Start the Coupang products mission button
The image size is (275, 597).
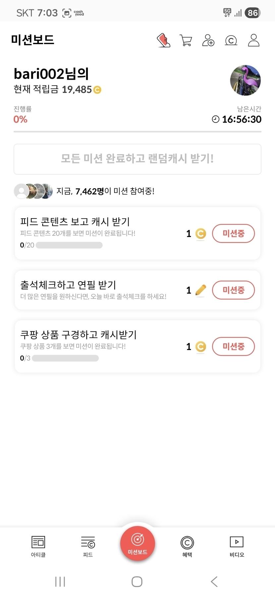233,346
